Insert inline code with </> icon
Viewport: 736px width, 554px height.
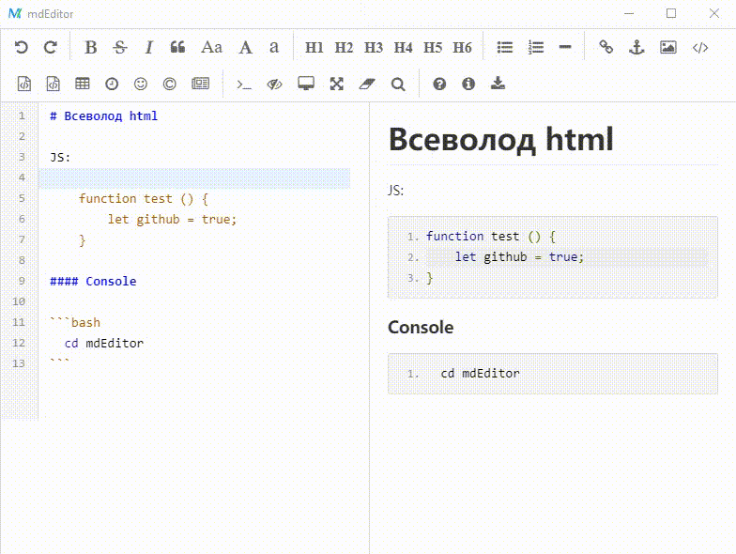tap(700, 47)
